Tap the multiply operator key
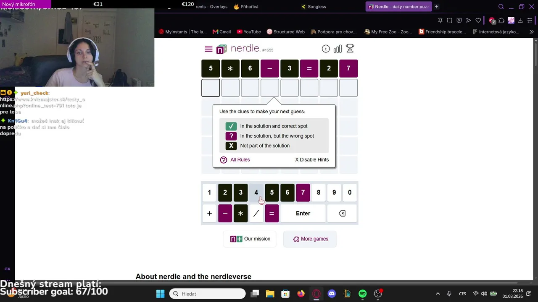Image resolution: width=538 pixels, height=302 pixels. click(240, 213)
